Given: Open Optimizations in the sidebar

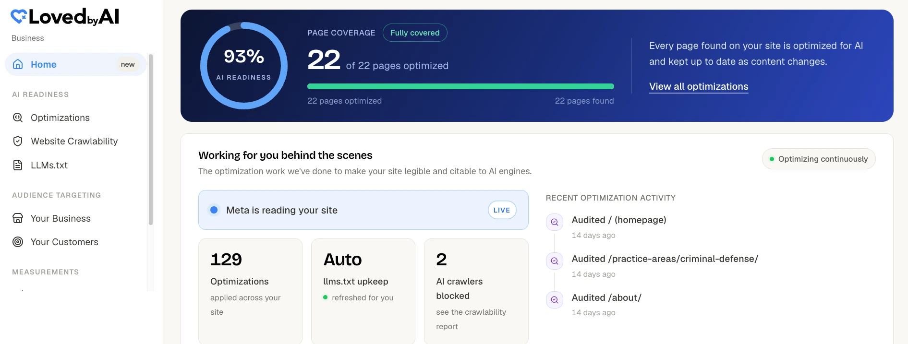Looking at the screenshot, I should point(75,118).
